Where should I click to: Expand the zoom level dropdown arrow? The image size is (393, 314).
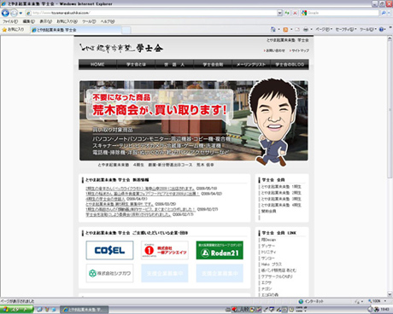pyautogui.click(x=385, y=301)
